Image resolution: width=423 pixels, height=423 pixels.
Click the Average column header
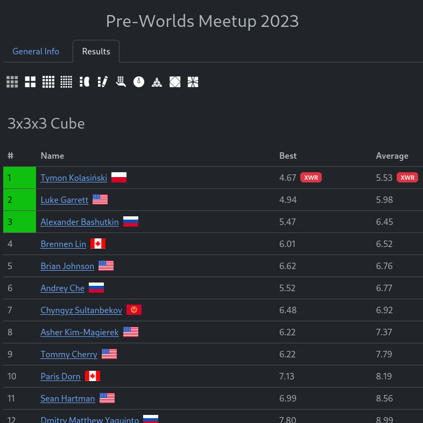click(392, 156)
